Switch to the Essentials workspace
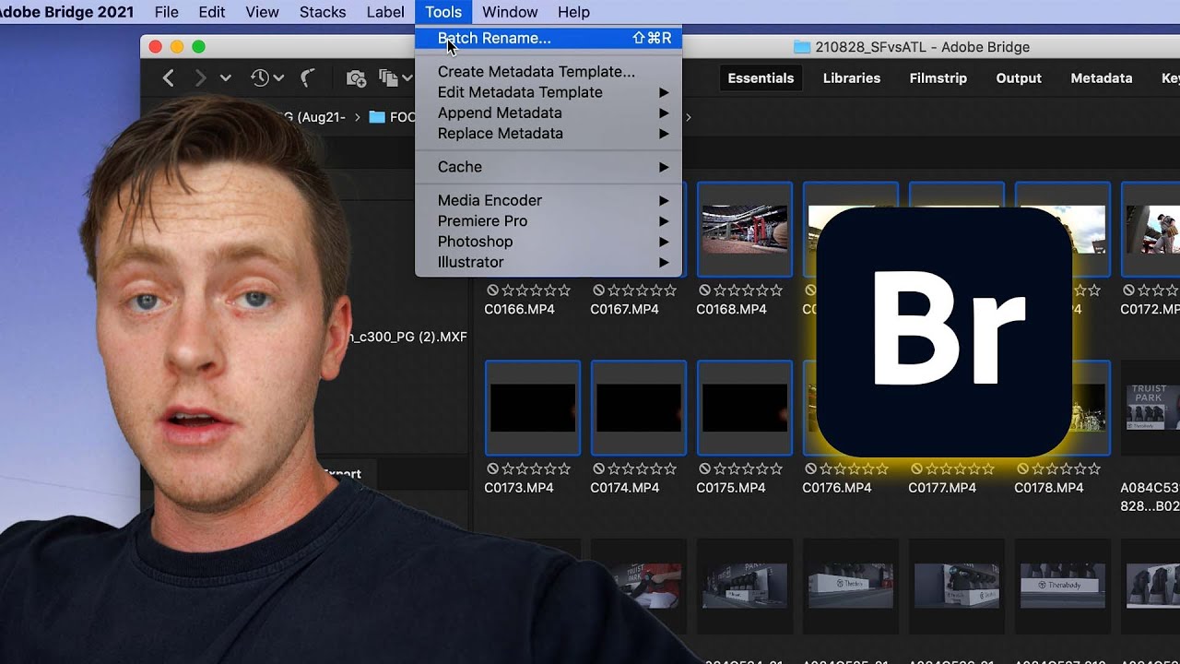 click(761, 78)
